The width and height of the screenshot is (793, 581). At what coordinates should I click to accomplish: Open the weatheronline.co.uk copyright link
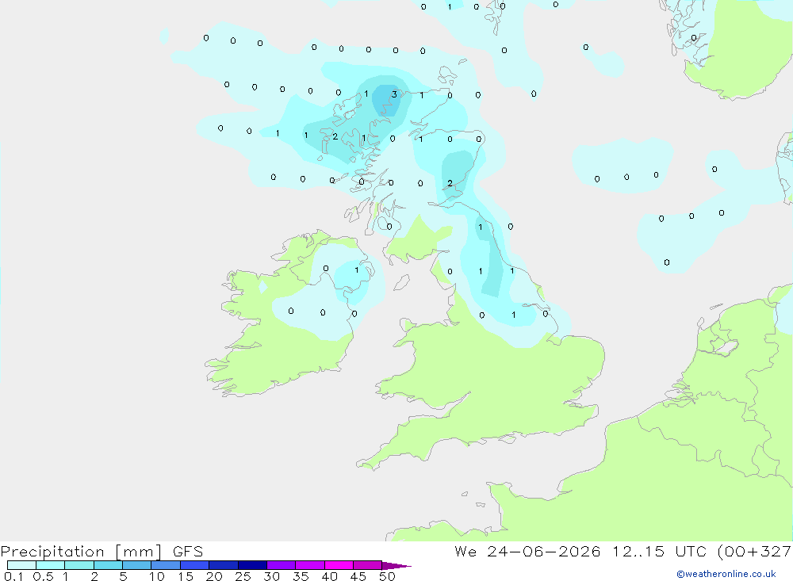(x=726, y=574)
